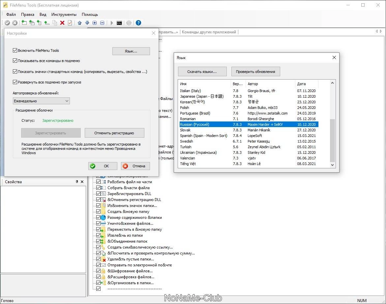
Task: Click the Скачать языки... button
Action: [202, 72]
